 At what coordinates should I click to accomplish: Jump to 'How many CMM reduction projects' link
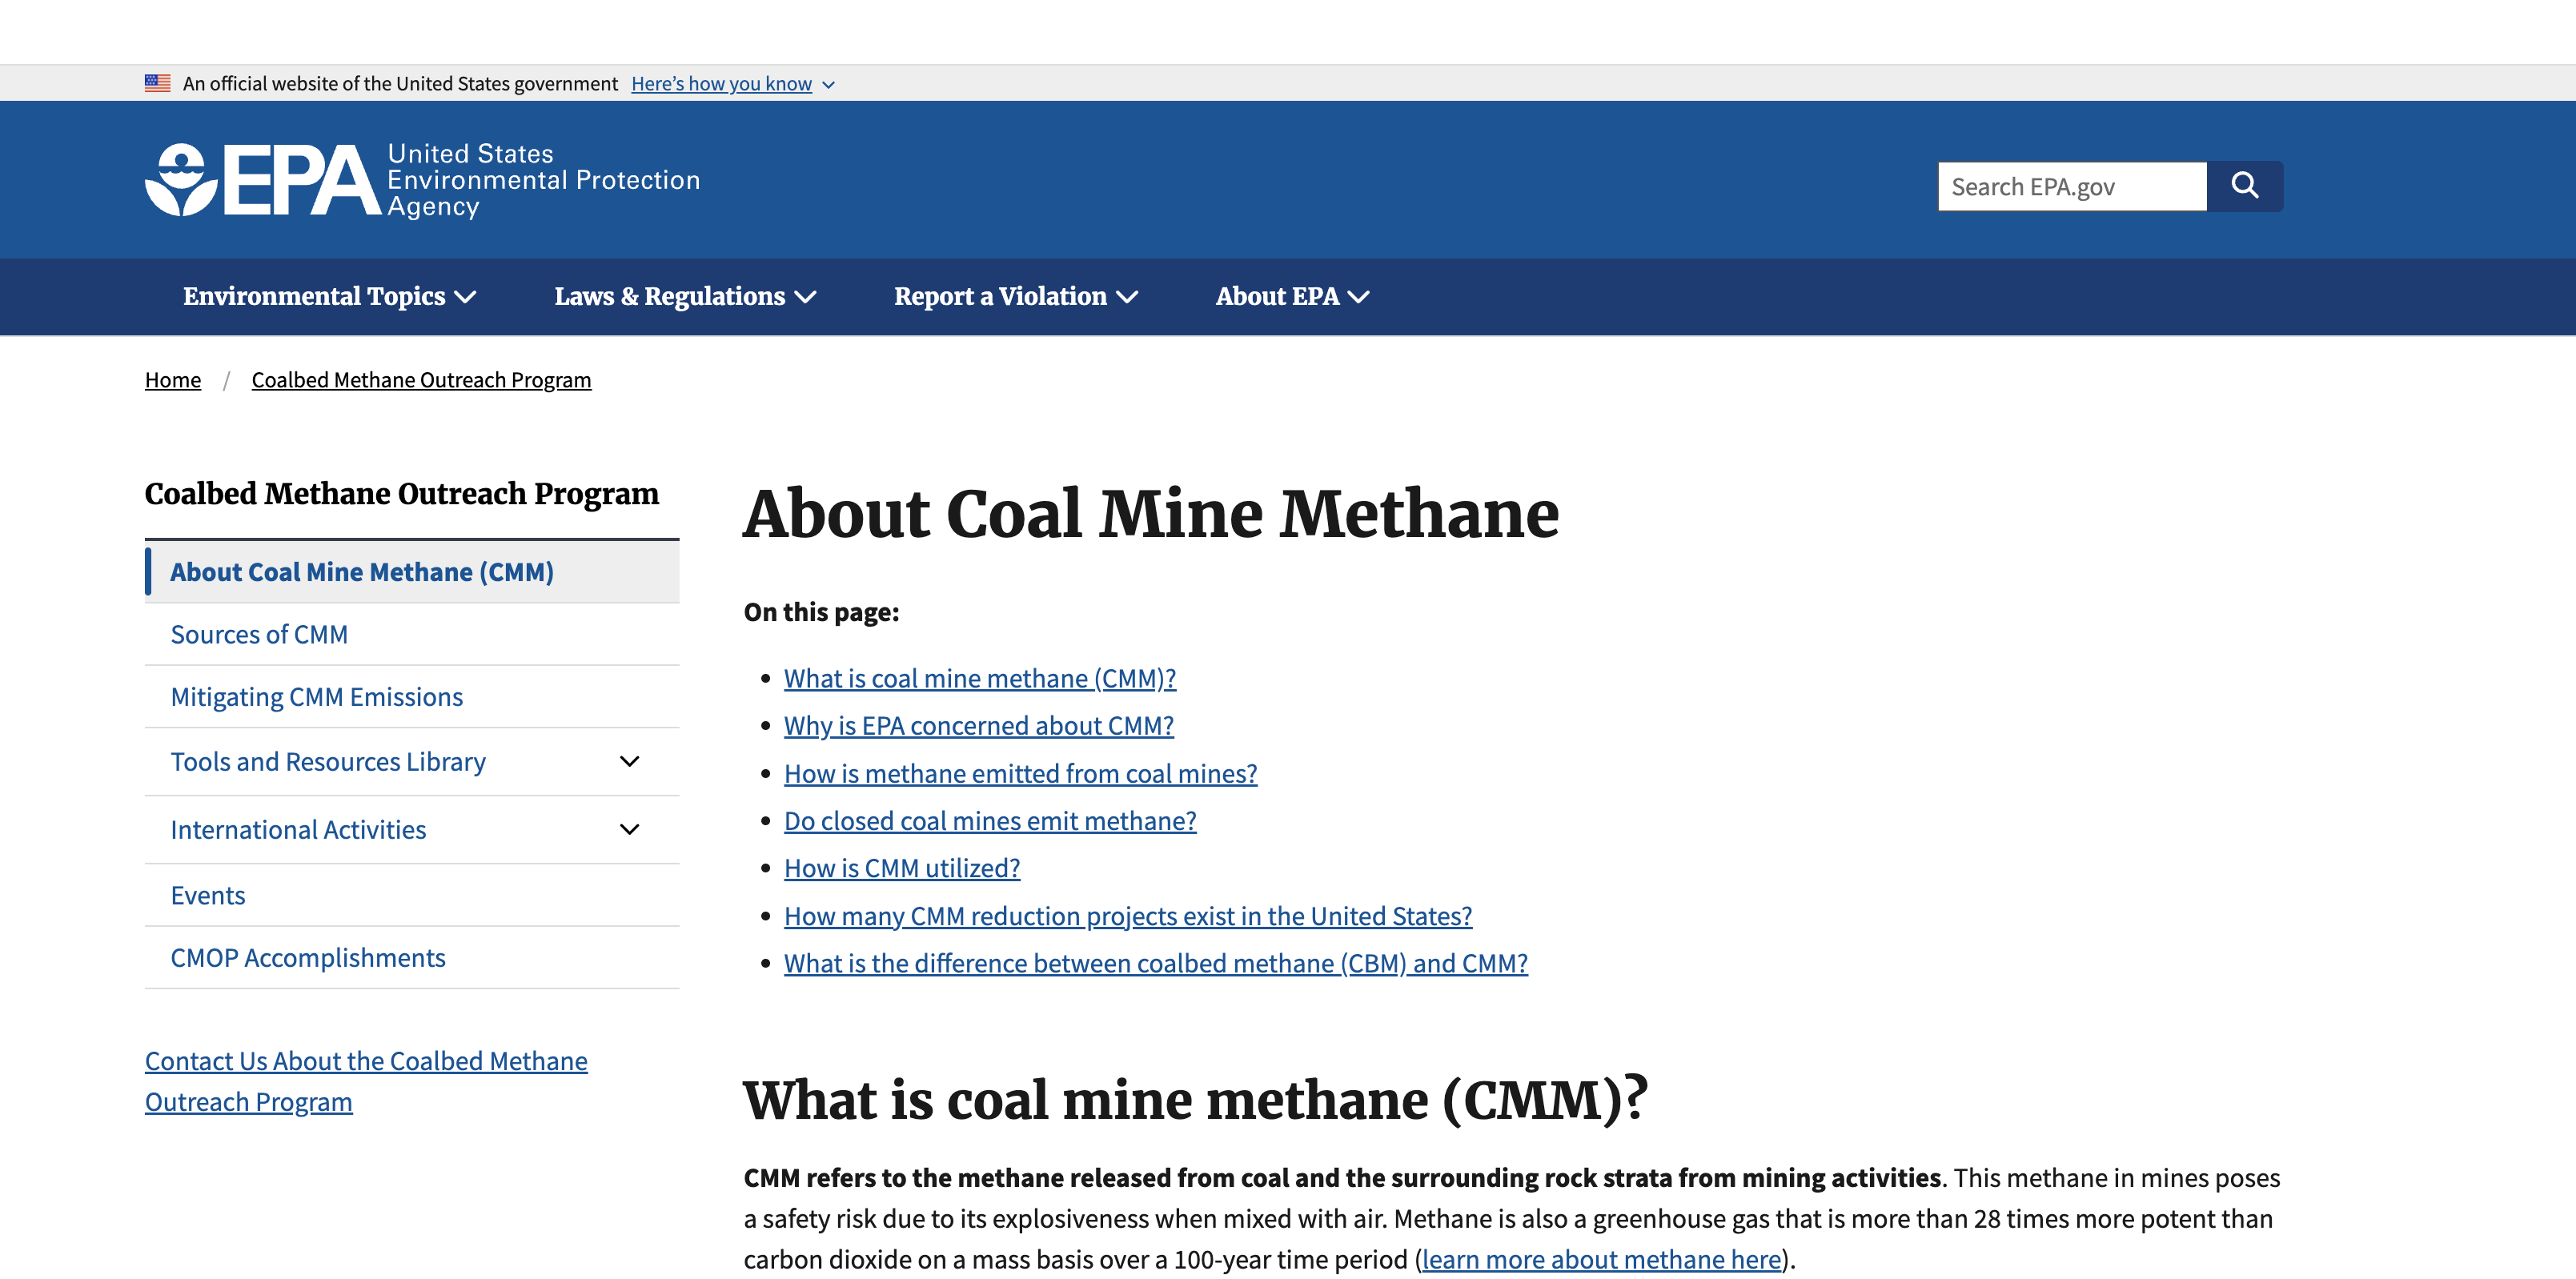coord(1128,916)
